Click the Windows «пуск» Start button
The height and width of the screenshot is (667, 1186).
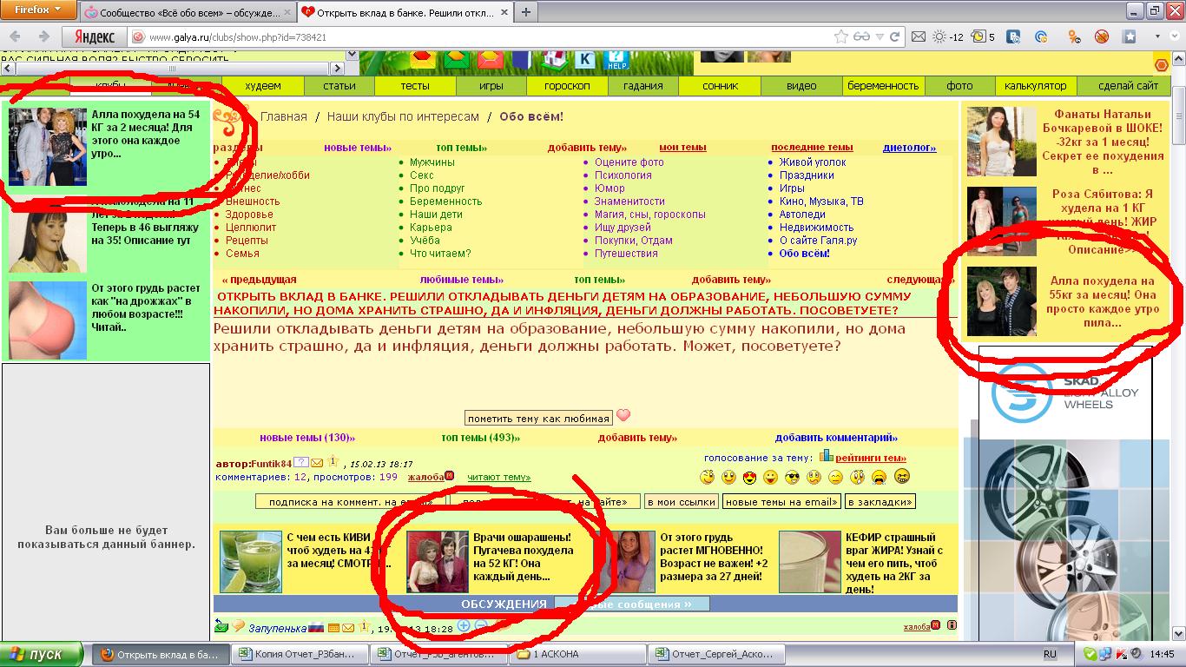click(42, 654)
